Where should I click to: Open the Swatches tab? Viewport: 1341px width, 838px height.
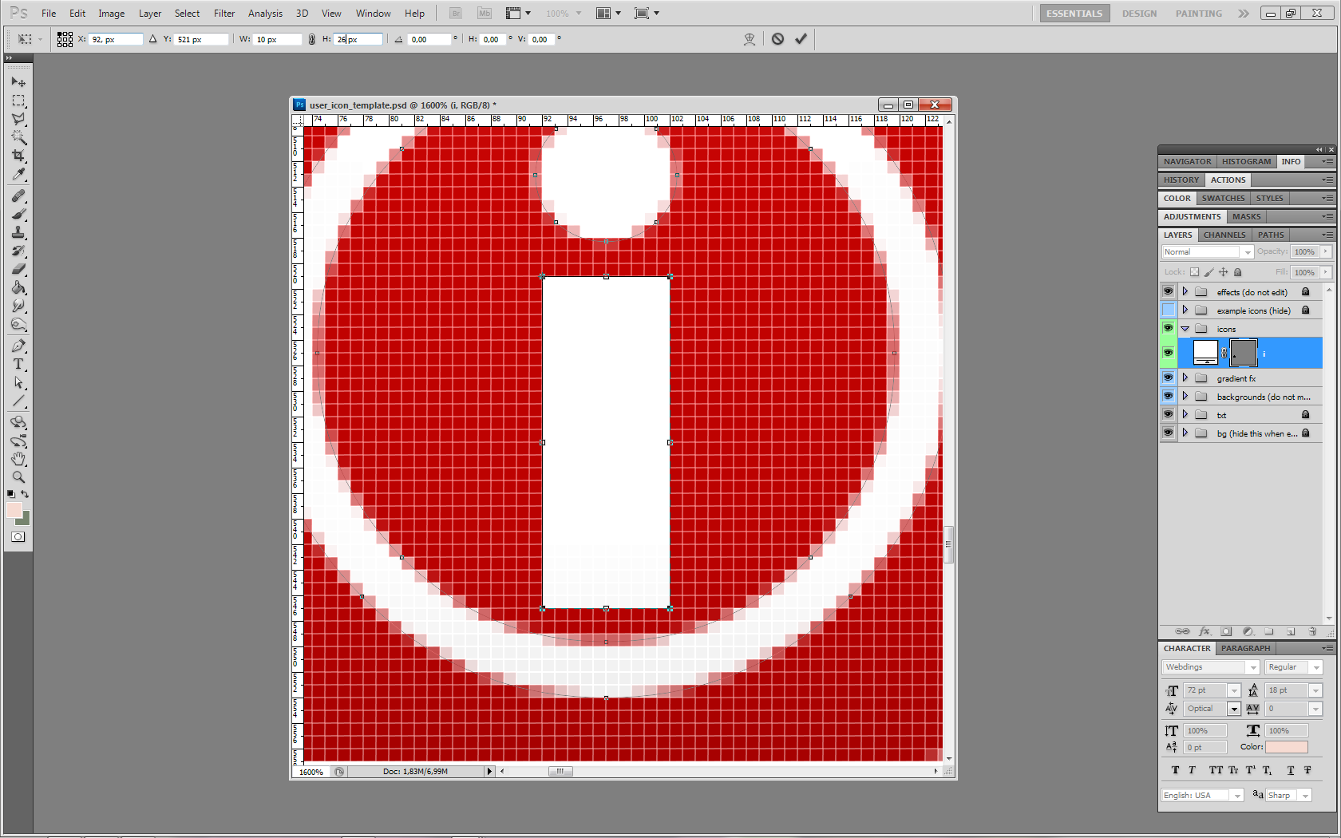(x=1223, y=198)
